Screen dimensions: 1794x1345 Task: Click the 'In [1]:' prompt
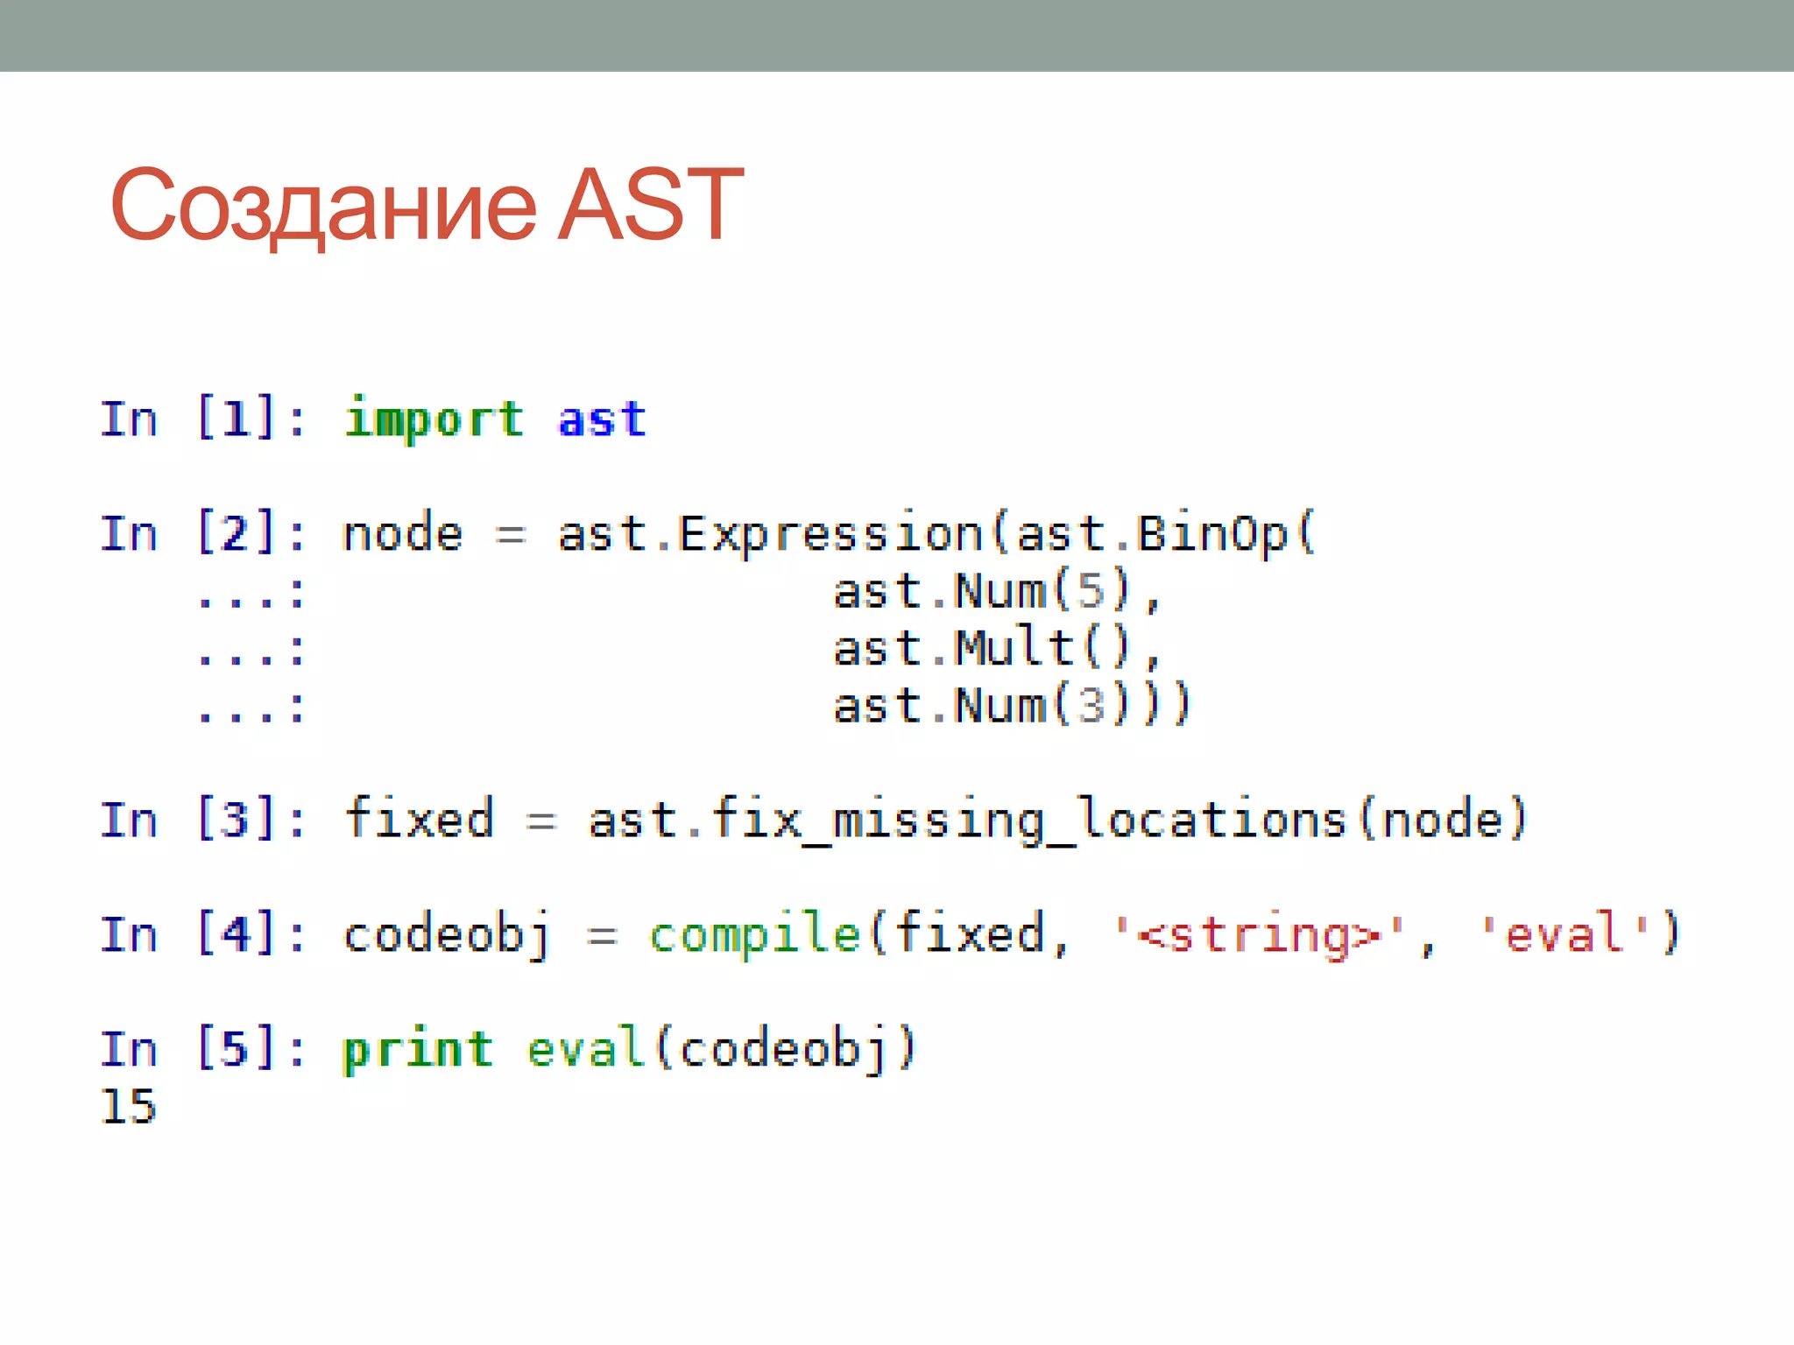[203, 419]
